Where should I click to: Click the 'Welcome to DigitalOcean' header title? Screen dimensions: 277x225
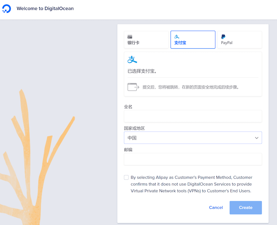45,9
